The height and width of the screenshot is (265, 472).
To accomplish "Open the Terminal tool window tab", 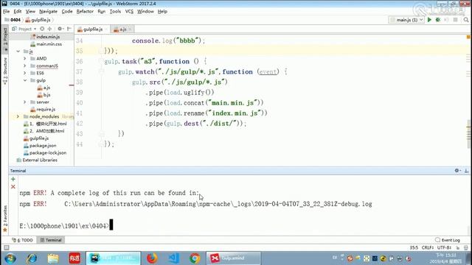I will (51, 240).
